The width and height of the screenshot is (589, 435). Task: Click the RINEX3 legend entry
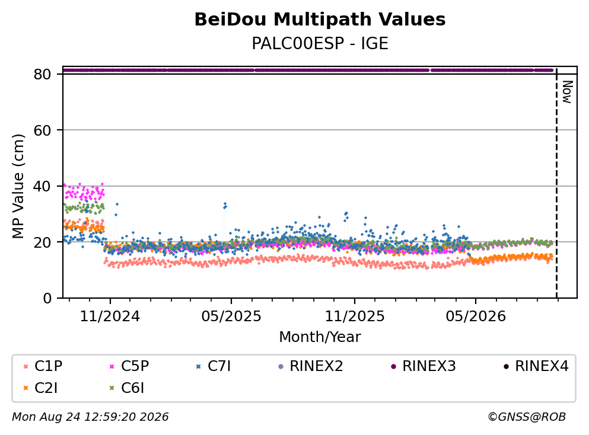[x=424, y=366]
